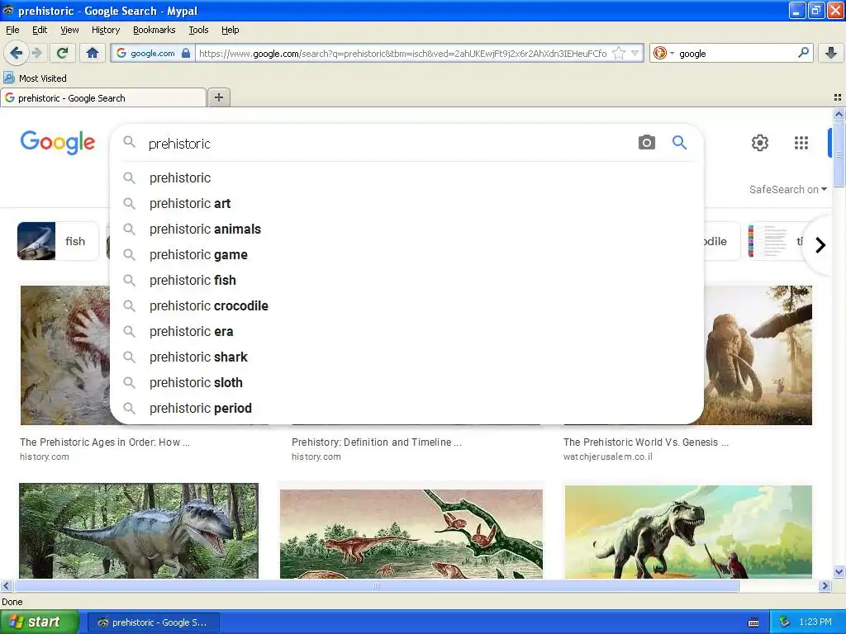Choose the prehistoric crocodile suggestion

[406, 305]
